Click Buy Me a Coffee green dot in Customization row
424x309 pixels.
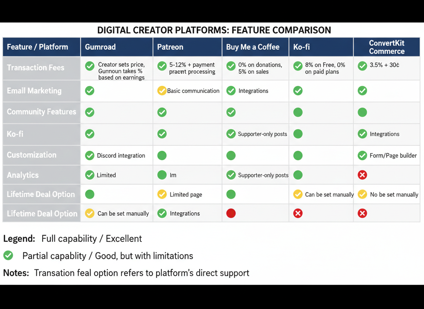coord(231,156)
